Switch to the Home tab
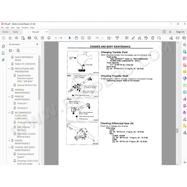Viewport: 187px width, 187px height. point(5,32)
